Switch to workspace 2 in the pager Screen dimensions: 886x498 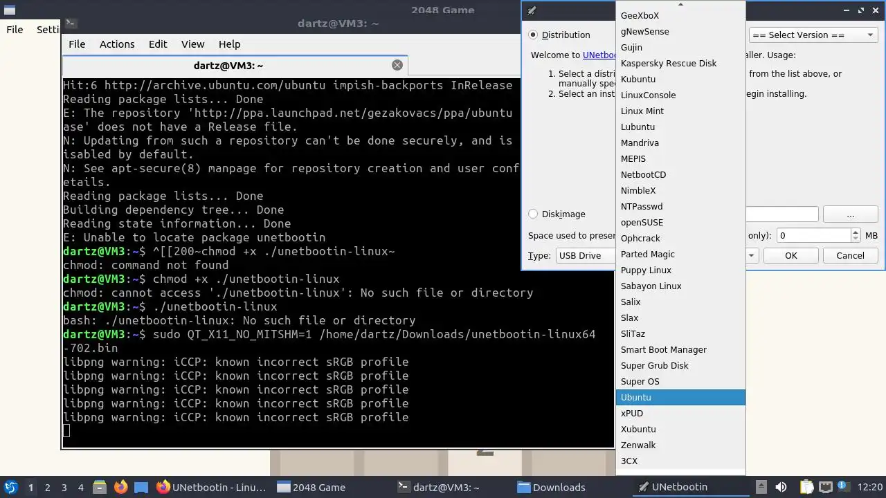click(x=47, y=487)
